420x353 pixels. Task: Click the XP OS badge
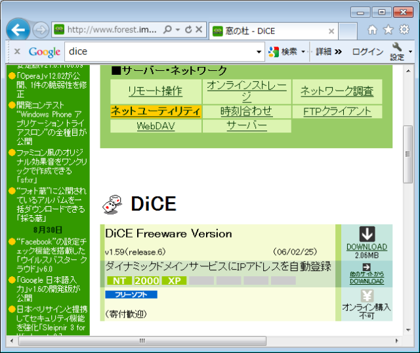click(x=174, y=281)
